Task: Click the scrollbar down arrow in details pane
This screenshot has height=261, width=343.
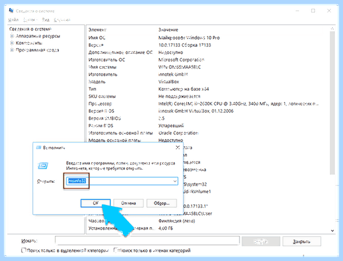Action: pyautogui.click(x=332, y=231)
